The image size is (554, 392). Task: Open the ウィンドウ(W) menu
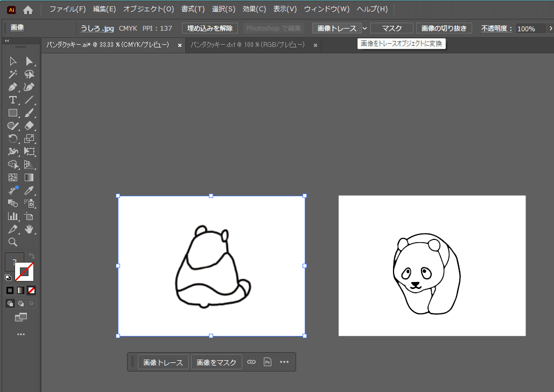coord(326,9)
